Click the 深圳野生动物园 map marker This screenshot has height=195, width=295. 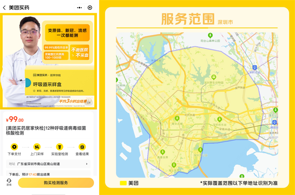pos(214,77)
